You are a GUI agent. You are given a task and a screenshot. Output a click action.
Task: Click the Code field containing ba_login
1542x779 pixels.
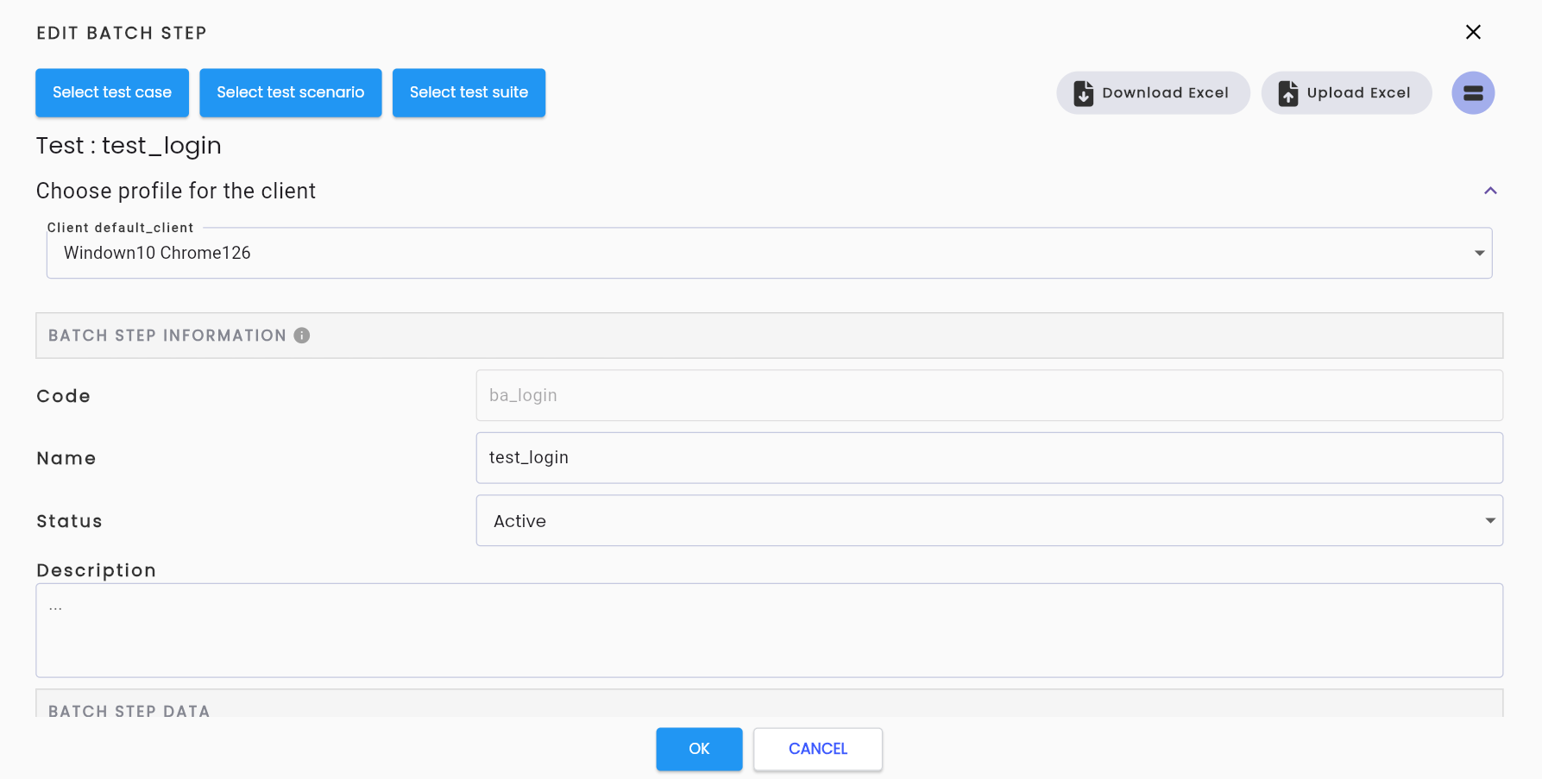point(989,395)
